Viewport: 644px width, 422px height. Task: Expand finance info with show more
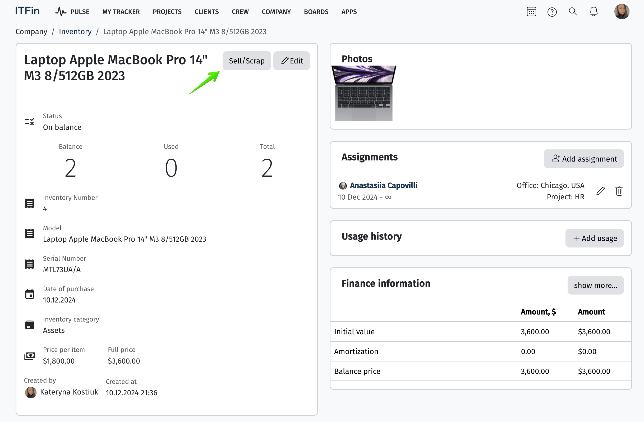point(595,285)
